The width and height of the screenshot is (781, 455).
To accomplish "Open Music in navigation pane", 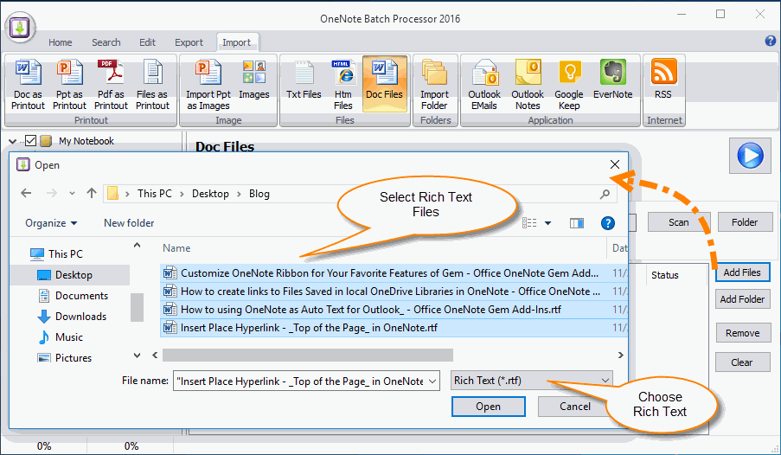I will (61, 336).
